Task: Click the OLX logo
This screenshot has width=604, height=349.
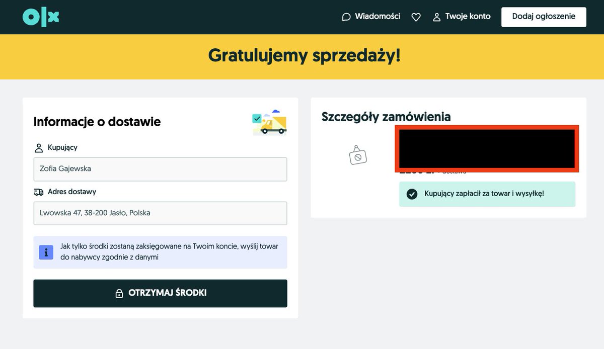Action: point(41,17)
